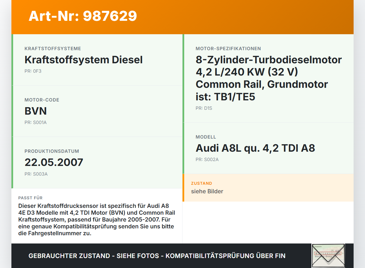
Task: Open the Fahrgestellnummer sticker thumbnail image
Action: pyautogui.click(x=328, y=256)
